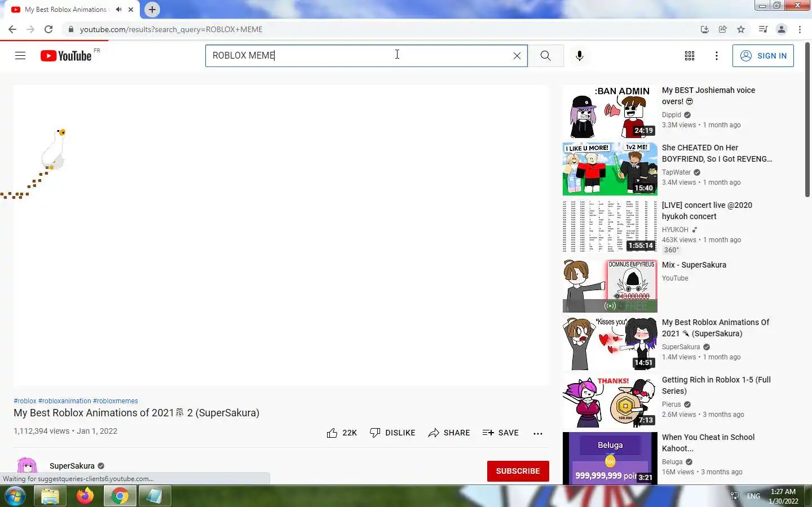Click inside the video player area

281,235
